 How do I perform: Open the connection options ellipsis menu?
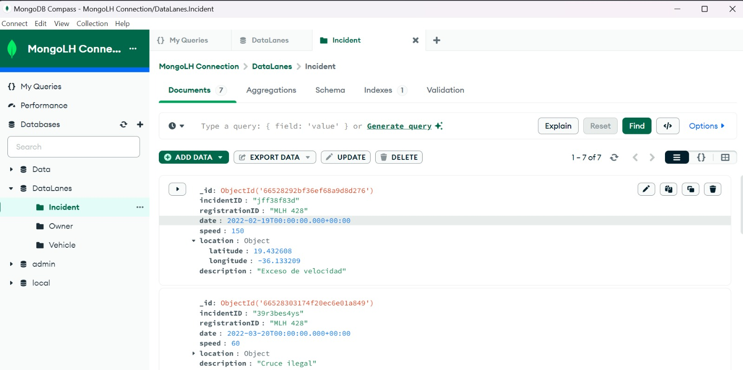point(133,49)
